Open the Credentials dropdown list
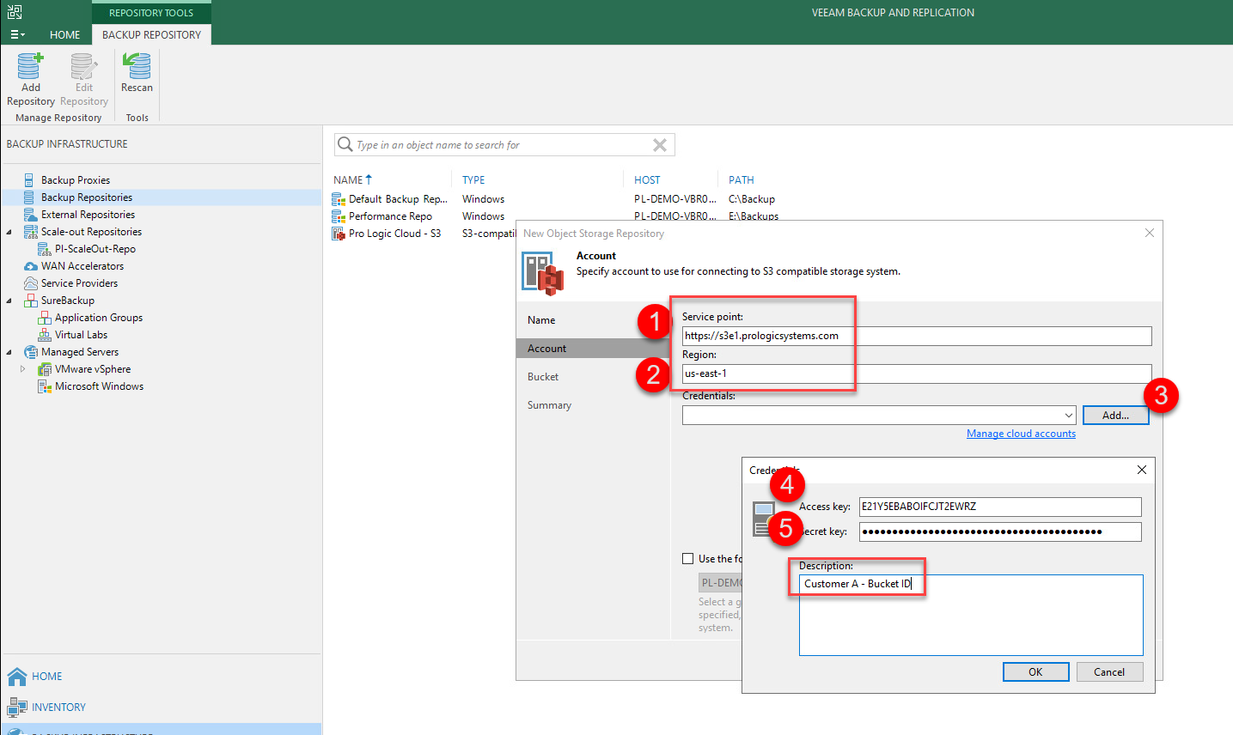 (x=1068, y=416)
